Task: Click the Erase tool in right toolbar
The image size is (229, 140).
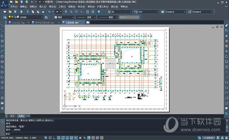Action: [226, 25]
